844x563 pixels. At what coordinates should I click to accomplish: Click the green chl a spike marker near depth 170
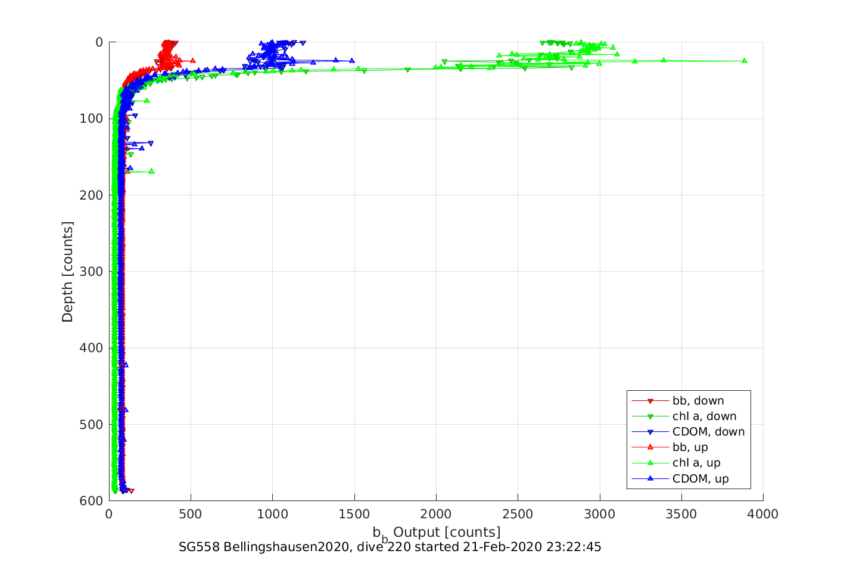click(152, 171)
